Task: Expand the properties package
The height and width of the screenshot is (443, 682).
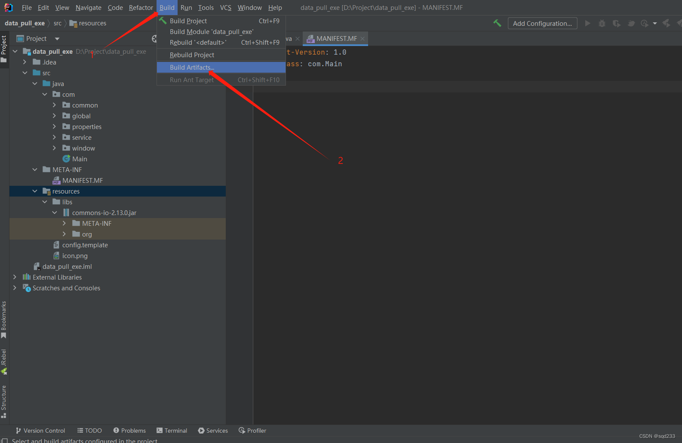Action: coord(54,126)
